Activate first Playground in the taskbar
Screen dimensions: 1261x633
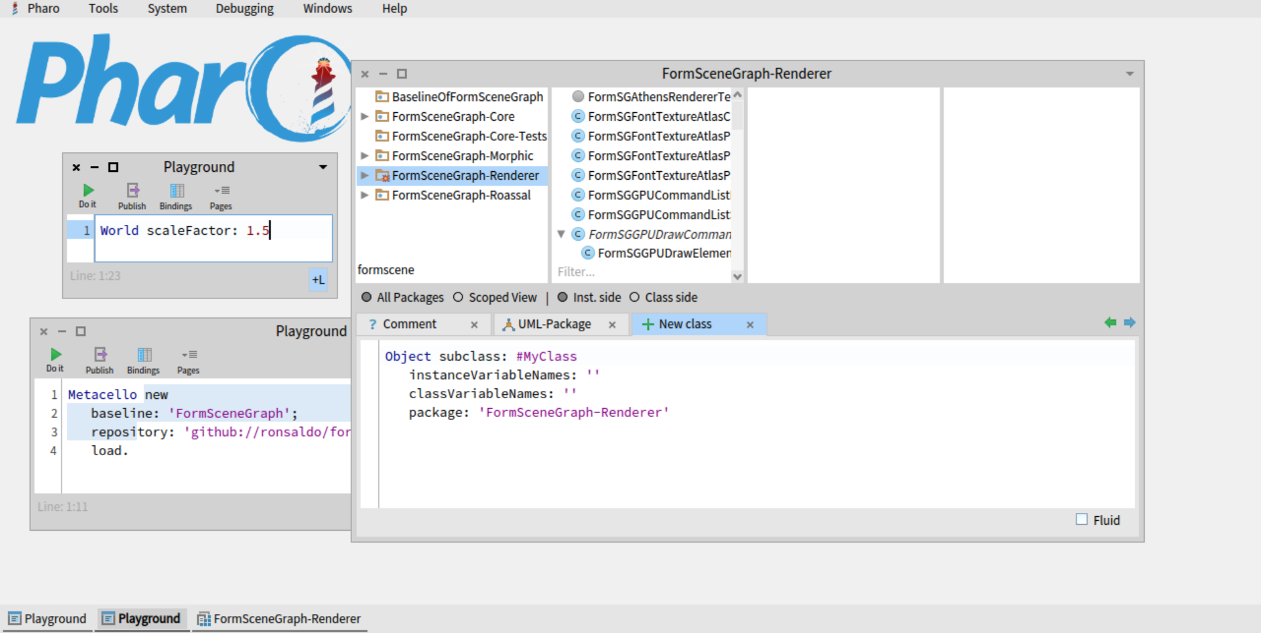[x=47, y=619]
